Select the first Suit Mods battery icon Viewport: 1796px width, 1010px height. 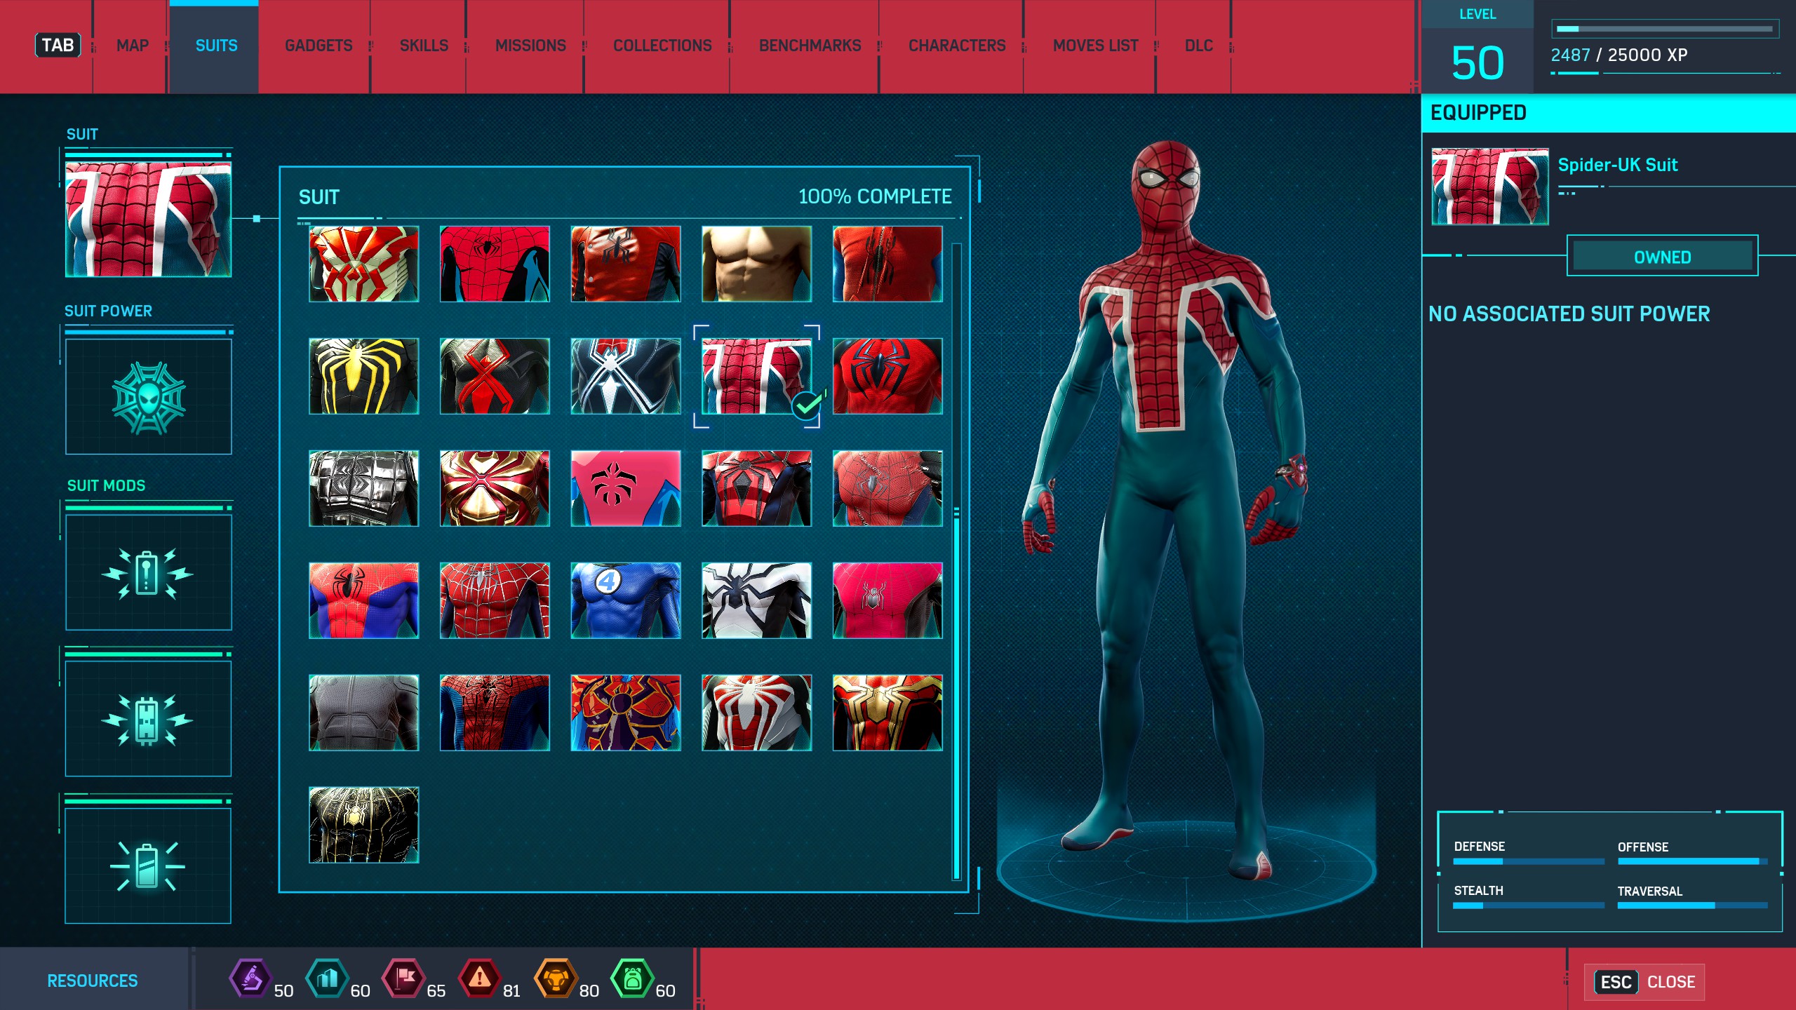[148, 573]
